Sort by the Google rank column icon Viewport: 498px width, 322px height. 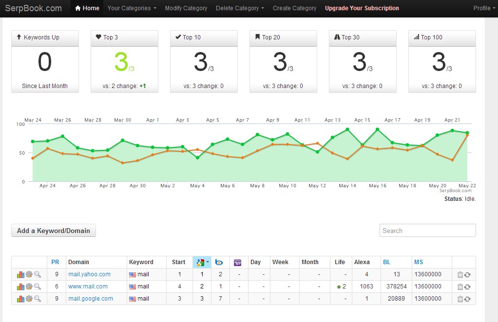[200, 262]
